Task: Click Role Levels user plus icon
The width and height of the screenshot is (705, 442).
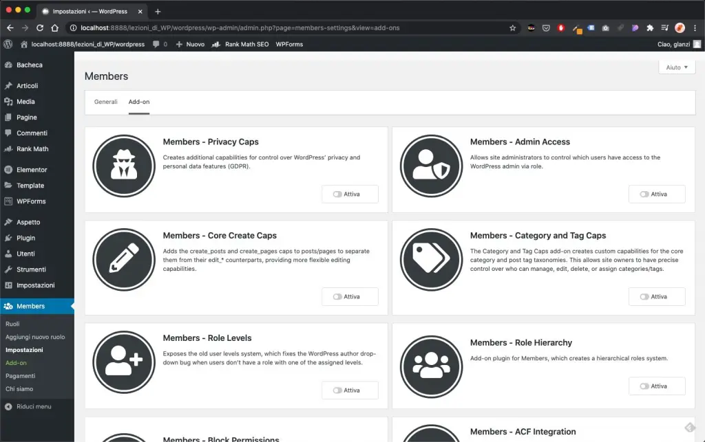Action: pyautogui.click(x=124, y=362)
